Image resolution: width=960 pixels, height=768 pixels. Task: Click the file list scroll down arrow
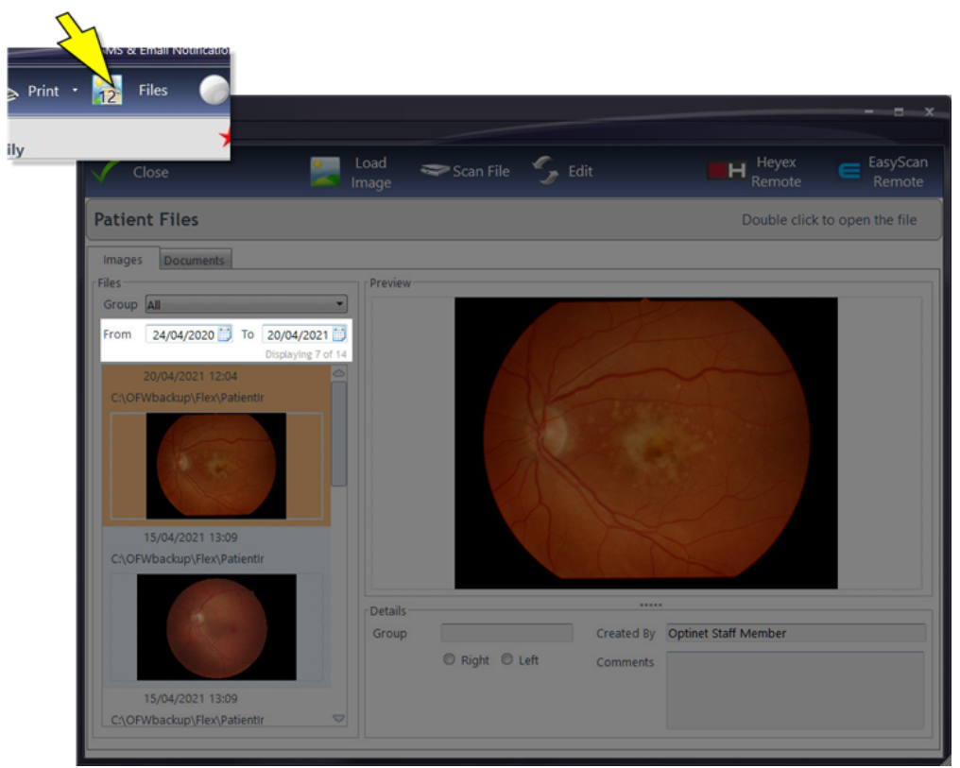[338, 718]
